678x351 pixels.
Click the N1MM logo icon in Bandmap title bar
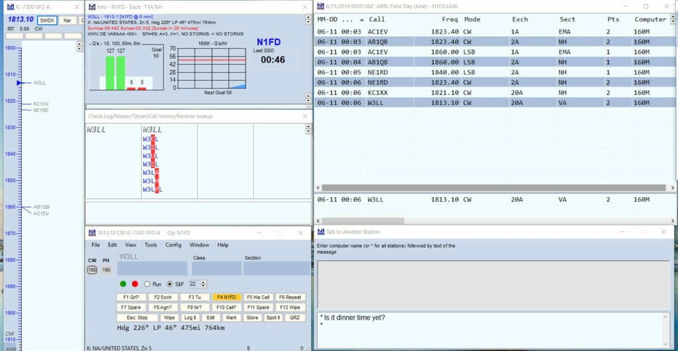10,7
